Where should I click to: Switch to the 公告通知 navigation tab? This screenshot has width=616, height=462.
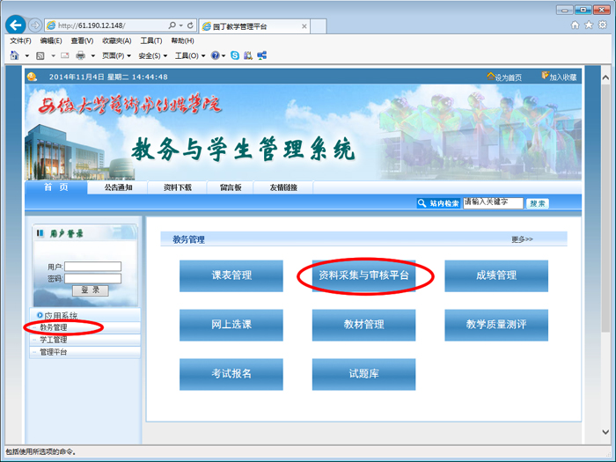(119, 187)
